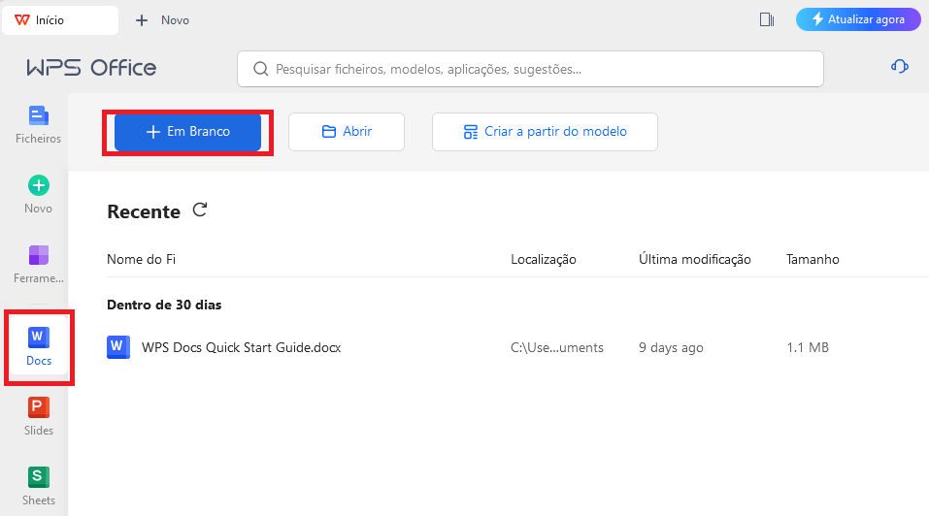Open the support headset icon
This screenshot has height=516, width=929.
[899, 66]
